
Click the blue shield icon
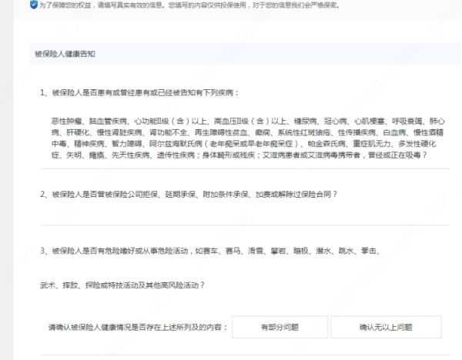pos(34,5)
